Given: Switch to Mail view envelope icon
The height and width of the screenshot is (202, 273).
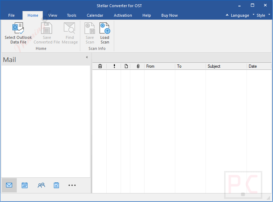Looking at the screenshot, I should [x=9, y=185].
